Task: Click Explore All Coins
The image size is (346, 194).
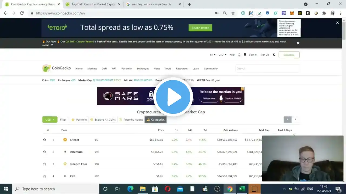Action: click(103, 120)
